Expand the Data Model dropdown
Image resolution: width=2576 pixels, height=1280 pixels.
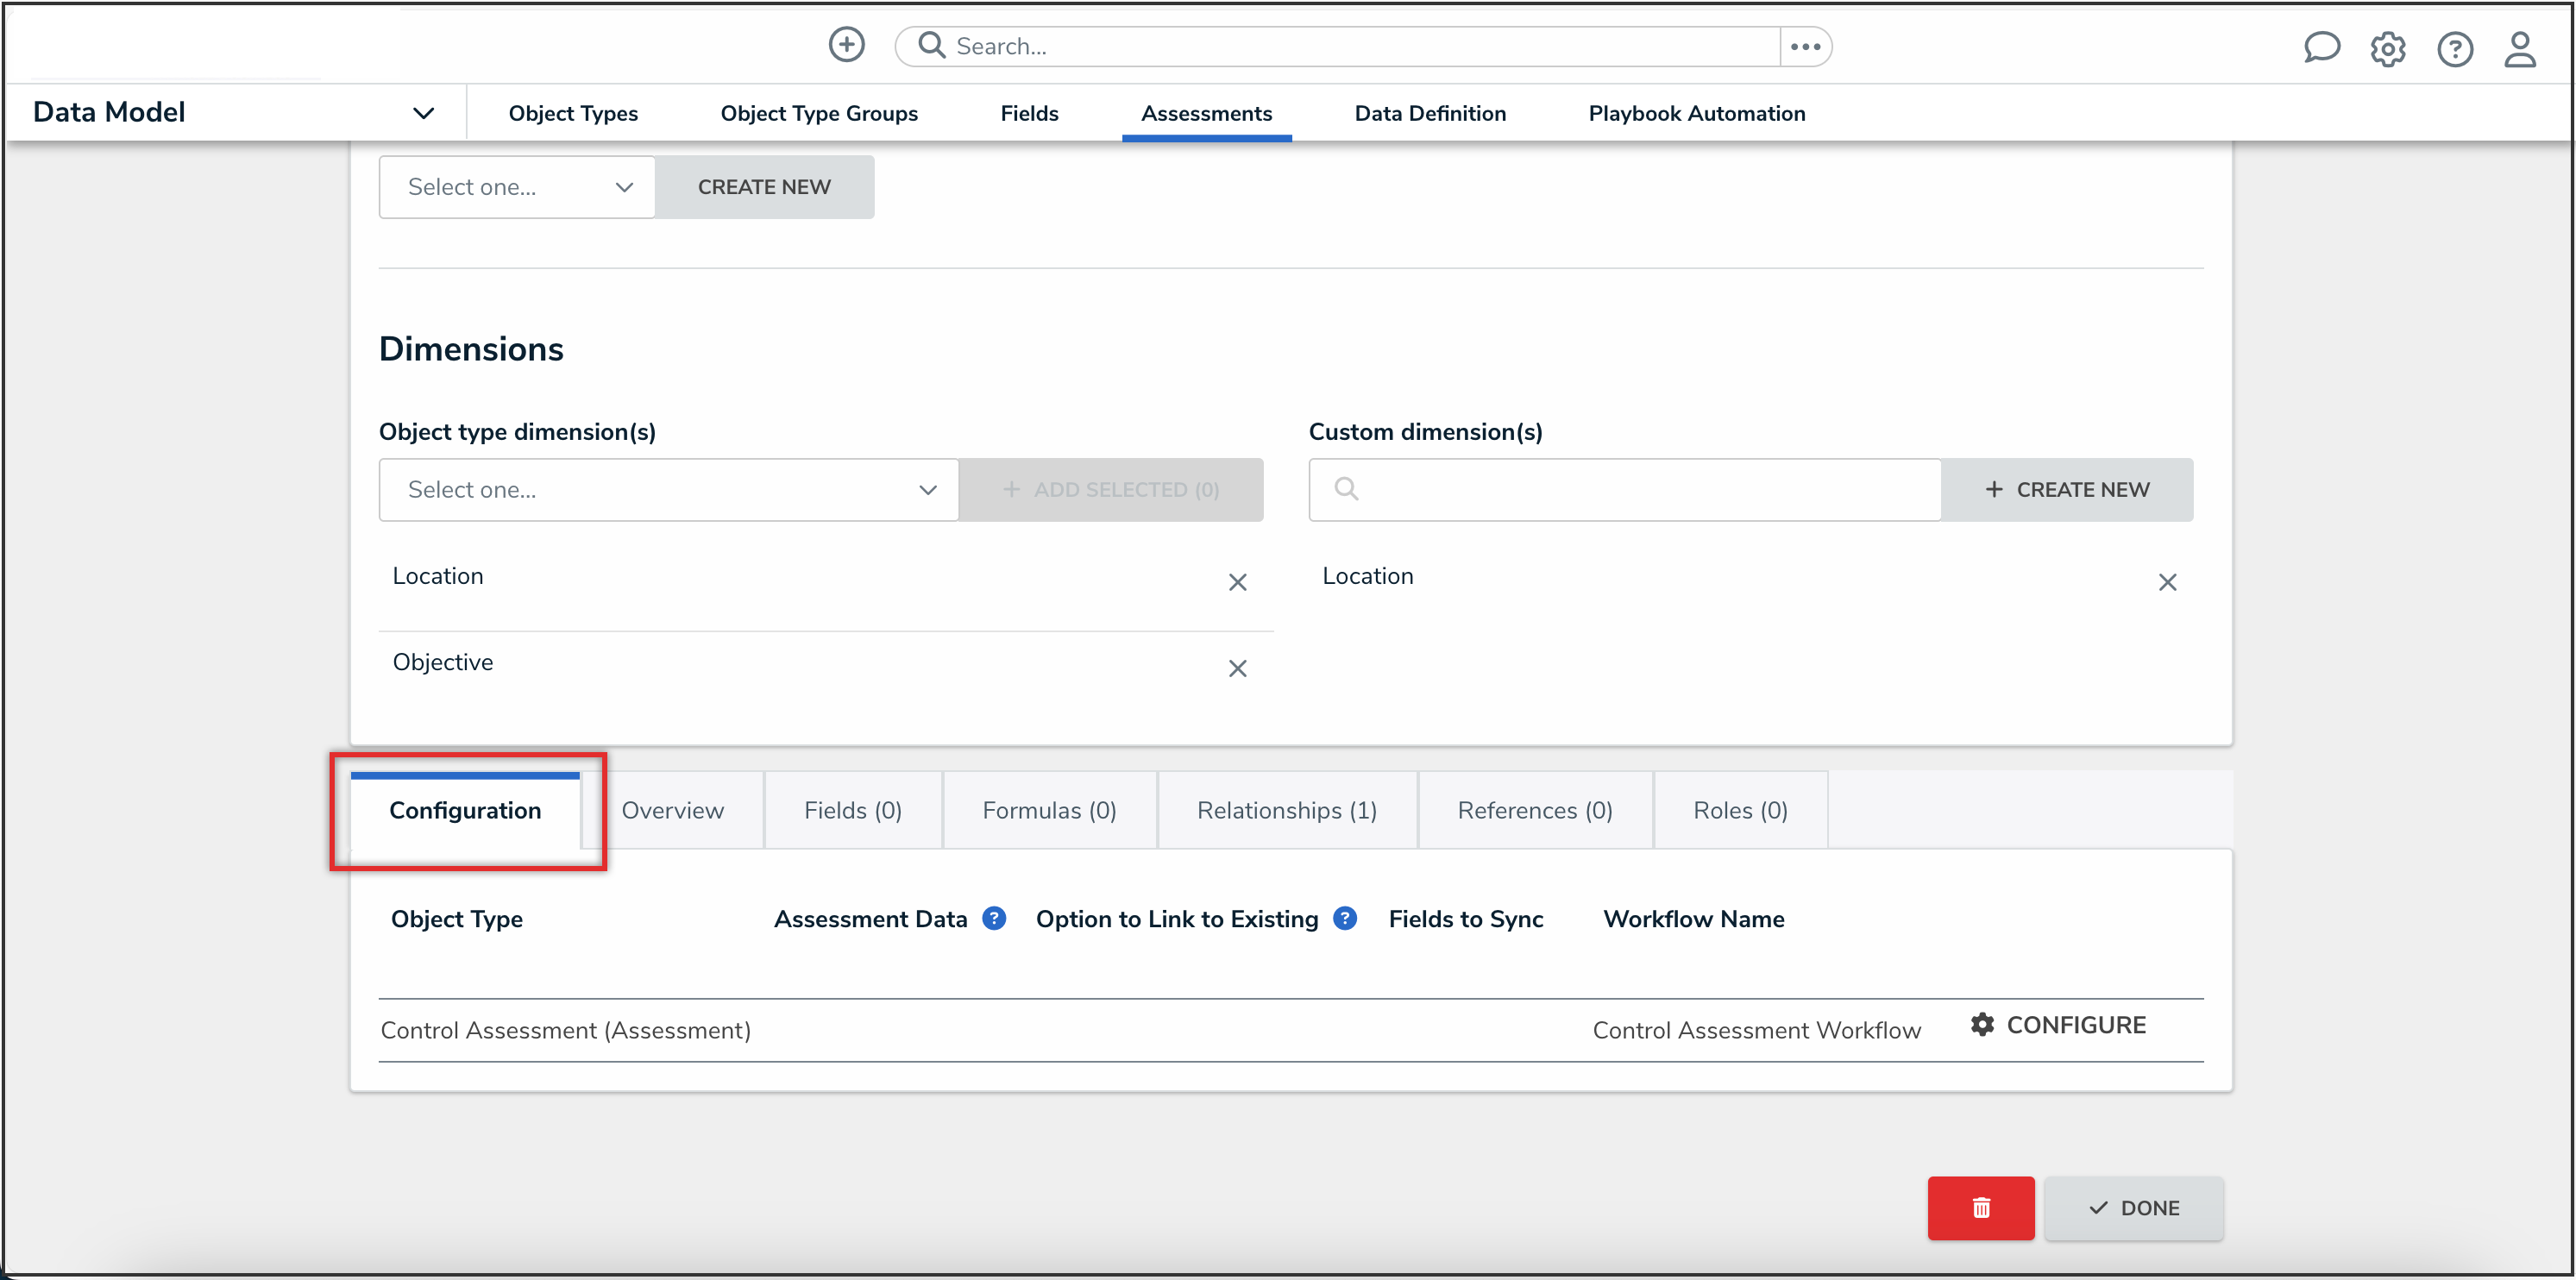(423, 113)
